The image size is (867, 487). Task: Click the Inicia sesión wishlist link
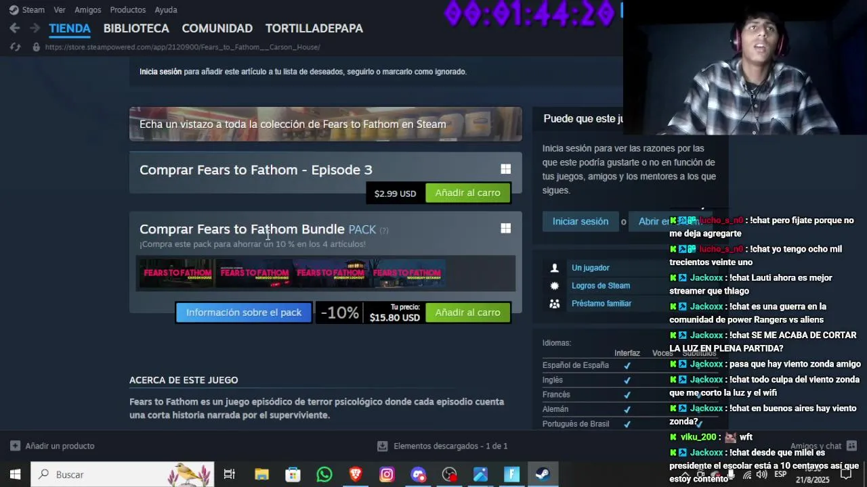click(161, 72)
